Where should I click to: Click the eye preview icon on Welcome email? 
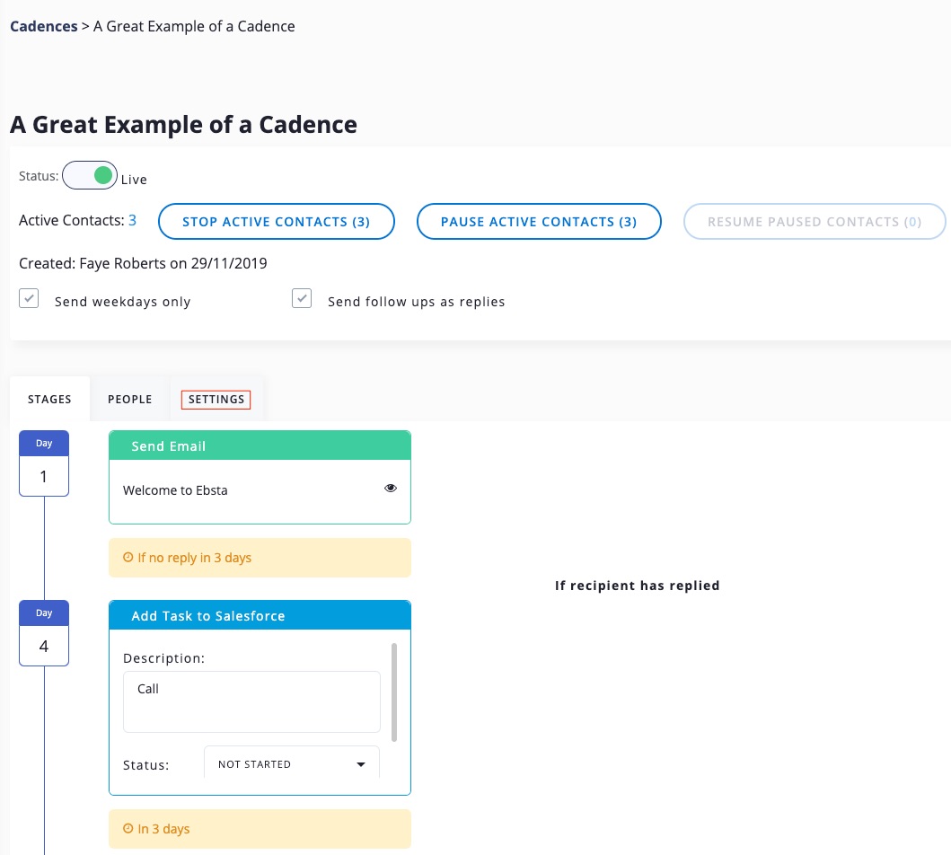[391, 489]
